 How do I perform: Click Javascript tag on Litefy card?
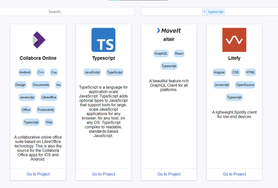pos(222,85)
